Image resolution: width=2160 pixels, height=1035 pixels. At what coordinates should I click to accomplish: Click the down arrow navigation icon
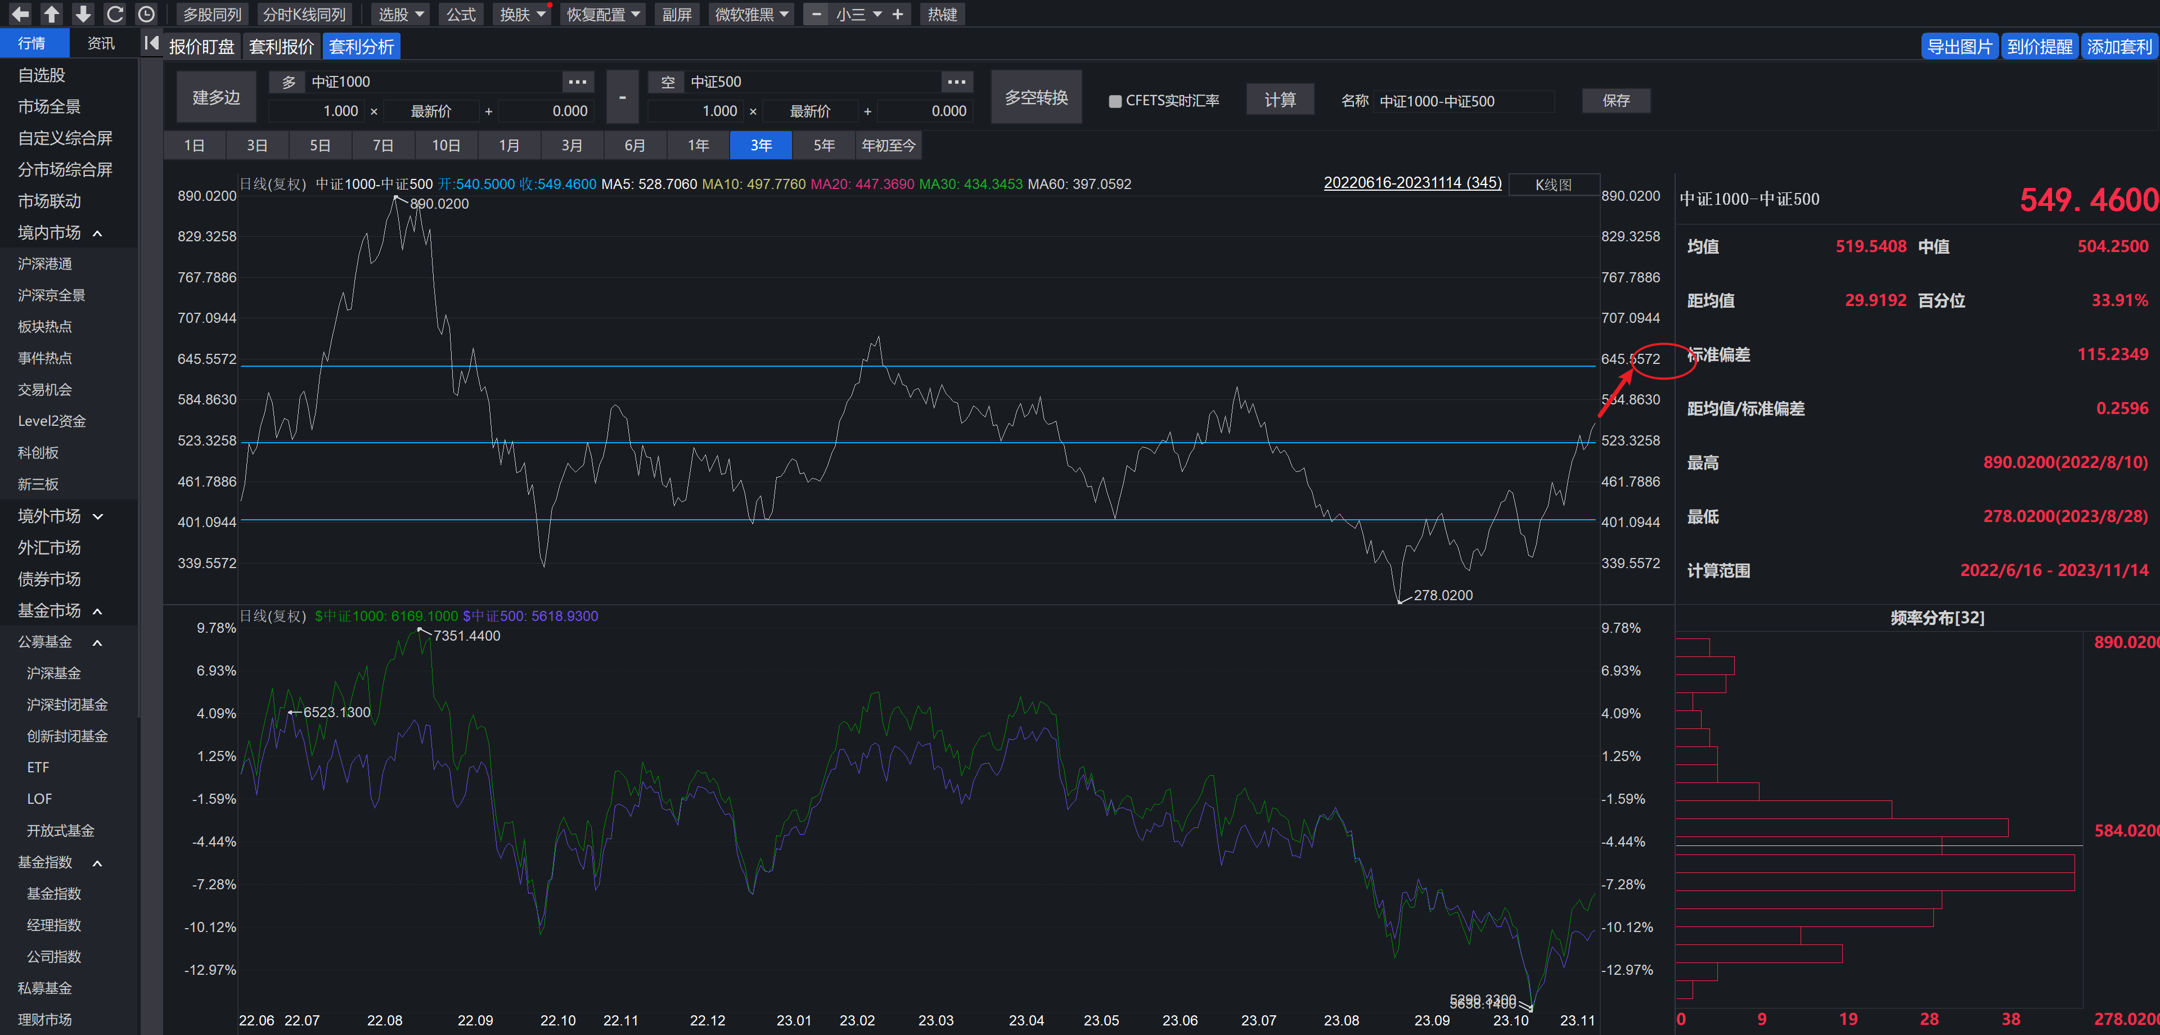pos(83,14)
